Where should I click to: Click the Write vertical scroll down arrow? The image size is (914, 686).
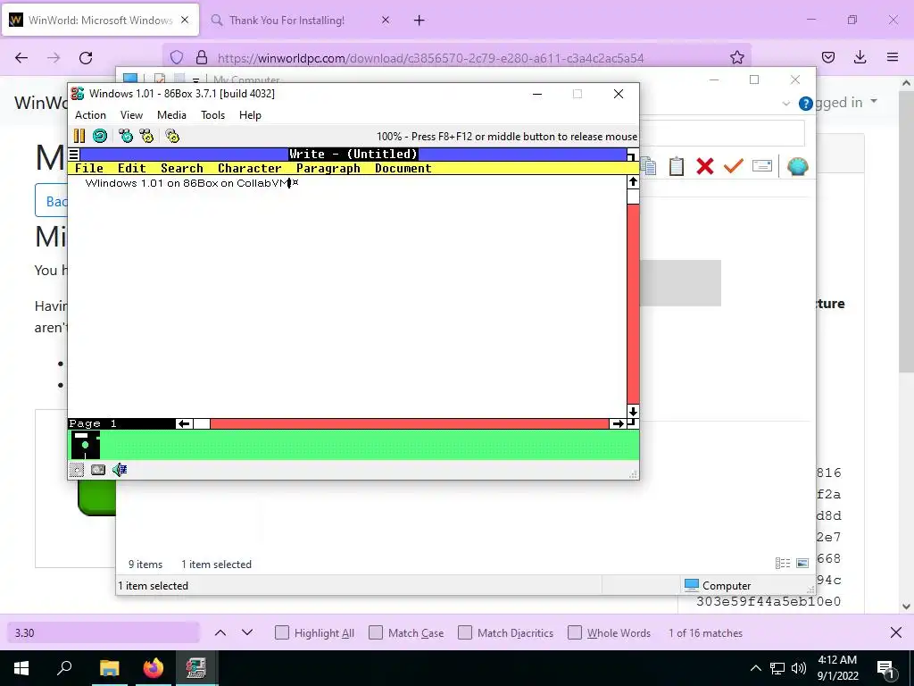coord(633,411)
